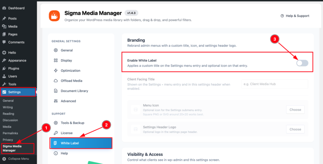Click the Advanced sliders icon
The image size is (323, 164).
point(56,101)
